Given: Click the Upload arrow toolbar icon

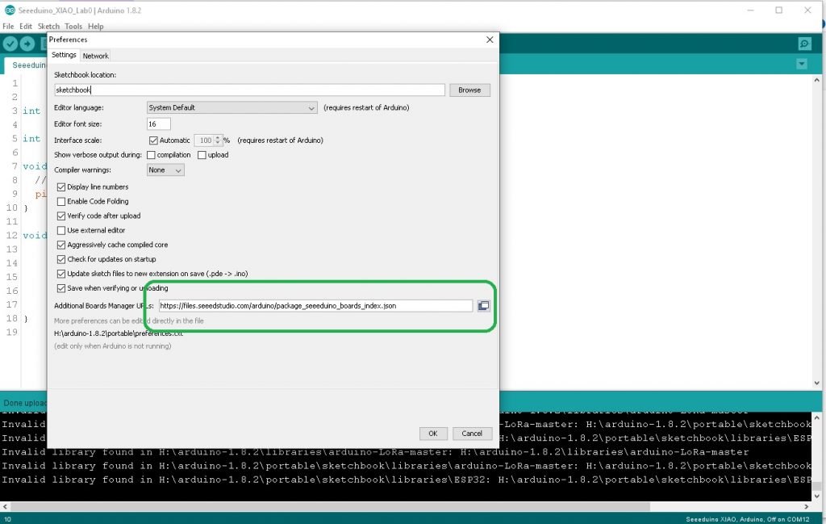Looking at the screenshot, I should [27, 44].
